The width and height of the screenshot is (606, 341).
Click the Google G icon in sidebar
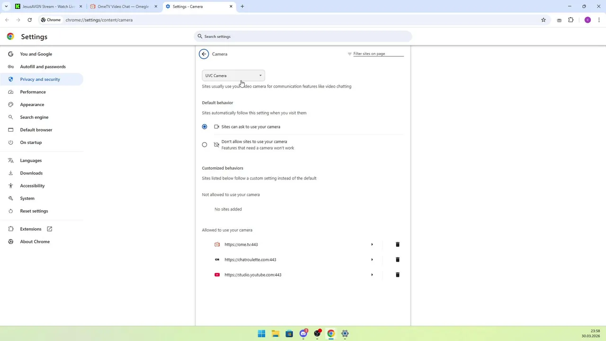click(x=10, y=54)
